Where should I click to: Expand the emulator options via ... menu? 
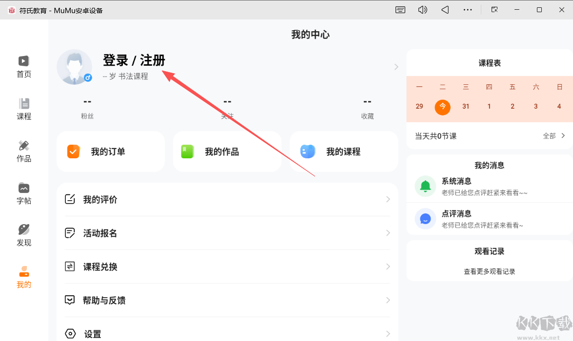468,9
